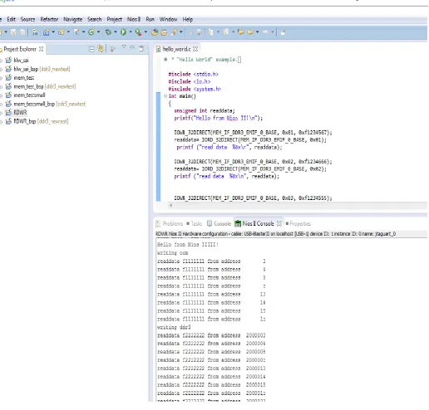Click the yellow Back navigation arrow
This screenshot has width=429, height=410.
click(x=250, y=32)
